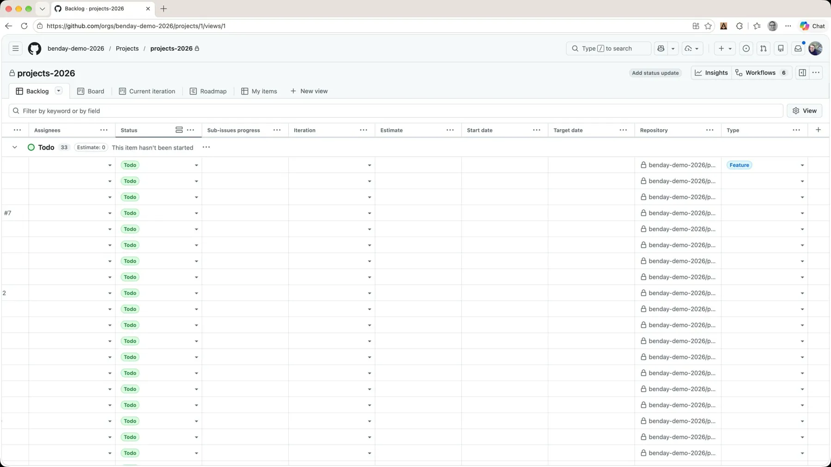Switch to the Current iteration tab

coord(147,91)
